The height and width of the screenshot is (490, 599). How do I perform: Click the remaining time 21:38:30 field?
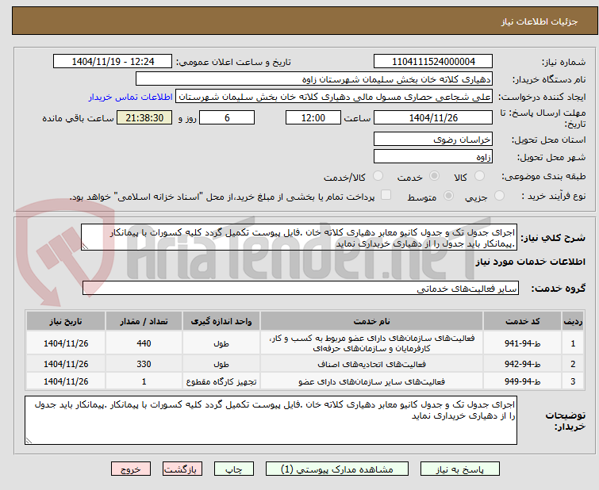point(144,117)
